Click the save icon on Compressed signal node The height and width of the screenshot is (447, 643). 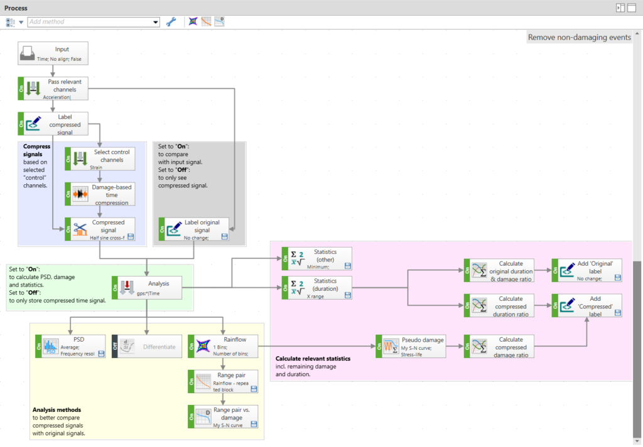click(x=131, y=236)
